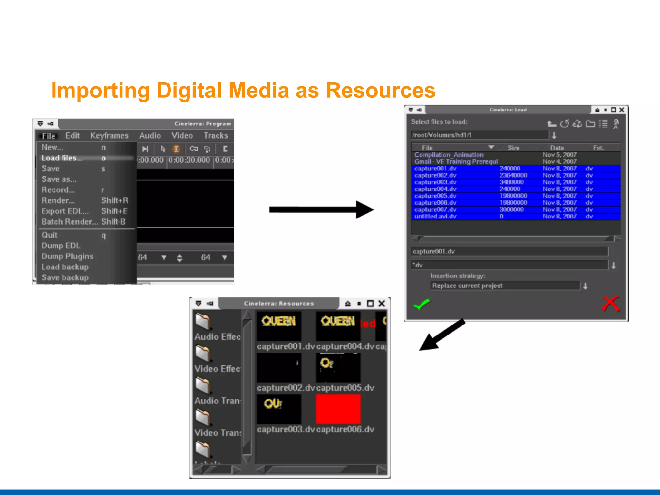Select the red capture006.dv thumbnail
Viewport: 660px width, 495px height.
click(338, 409)
